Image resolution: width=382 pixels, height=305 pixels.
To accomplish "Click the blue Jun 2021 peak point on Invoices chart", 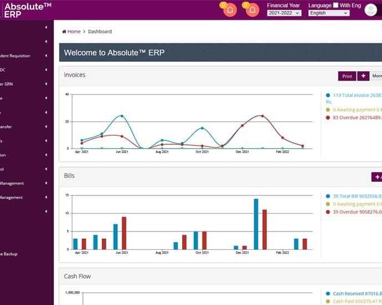I will pos(122,116).
